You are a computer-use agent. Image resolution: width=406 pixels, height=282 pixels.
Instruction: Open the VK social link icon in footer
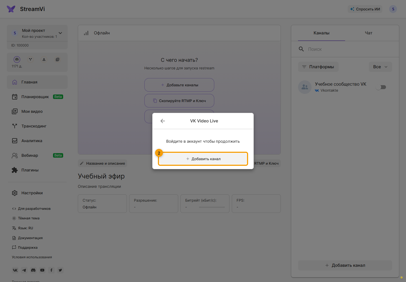15,270
